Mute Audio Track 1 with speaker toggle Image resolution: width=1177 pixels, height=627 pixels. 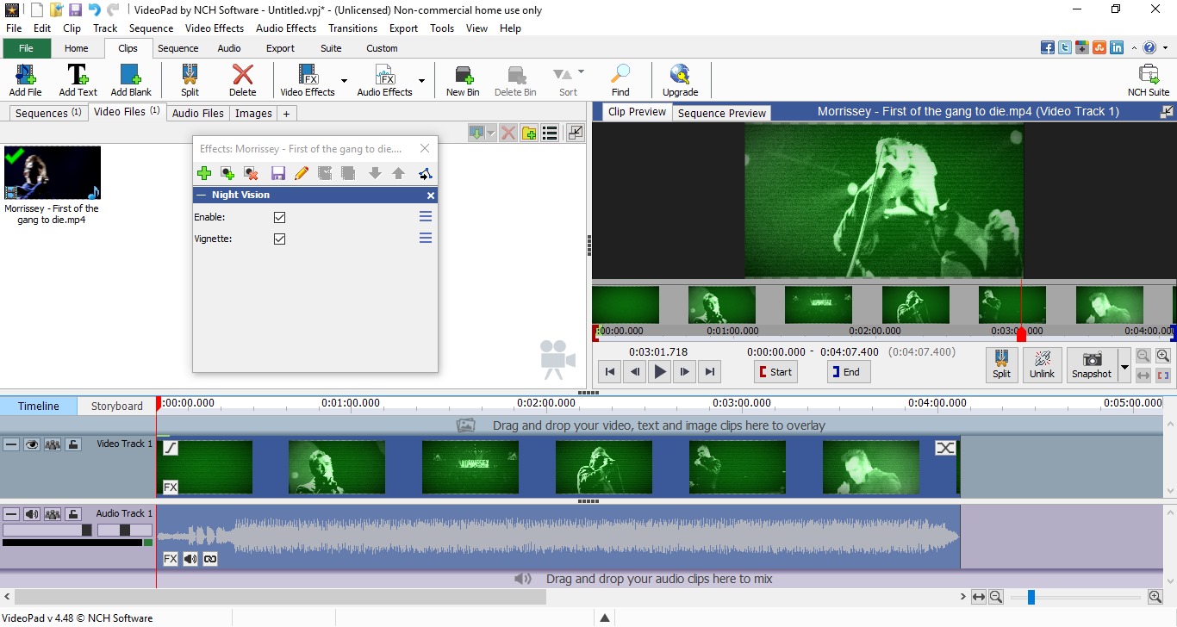(32, 514)
